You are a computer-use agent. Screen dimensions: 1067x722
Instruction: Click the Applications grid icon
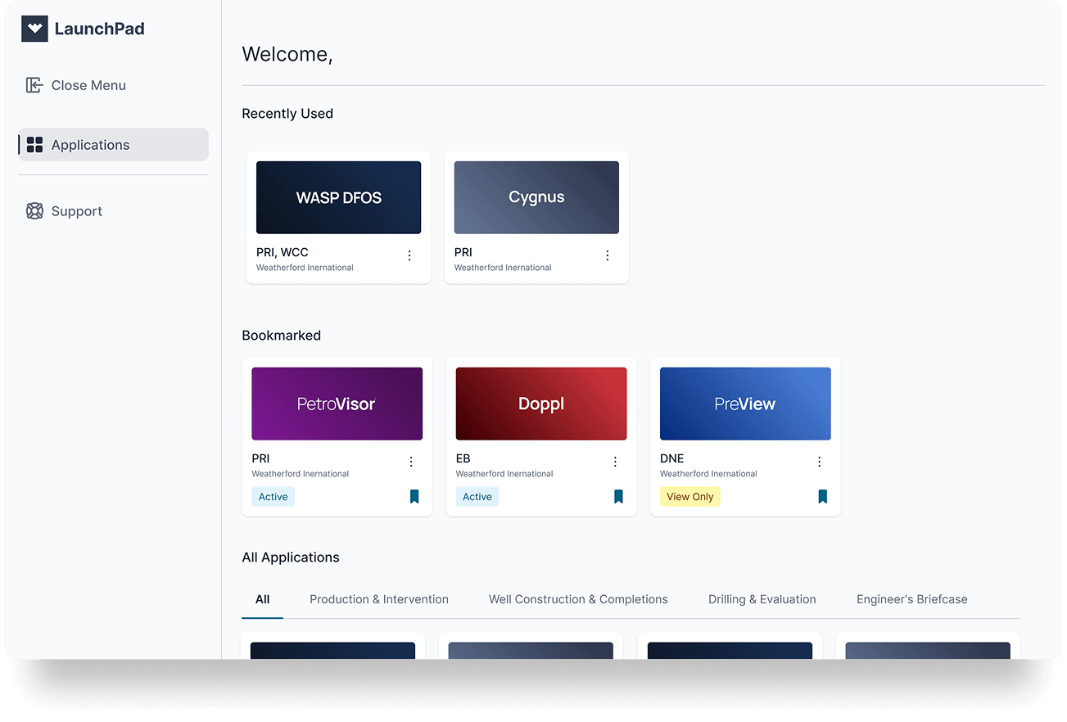coord(34,145)
